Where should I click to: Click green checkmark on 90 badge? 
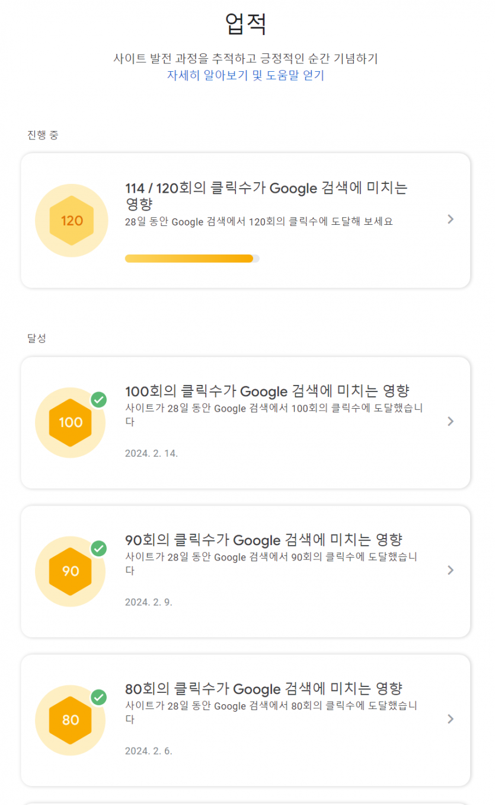(99, 548)
